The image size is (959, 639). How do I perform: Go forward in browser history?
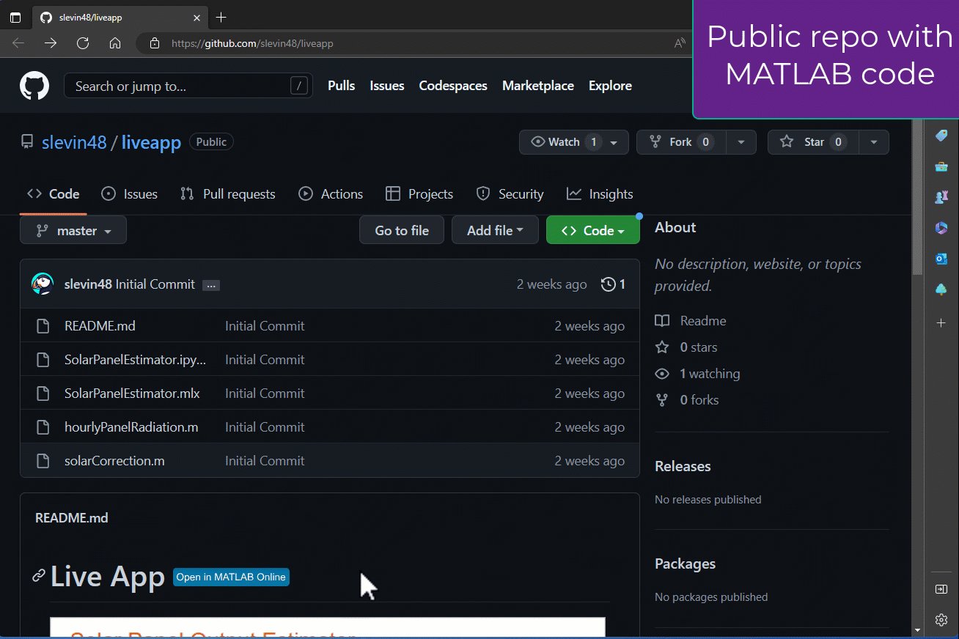51,43
